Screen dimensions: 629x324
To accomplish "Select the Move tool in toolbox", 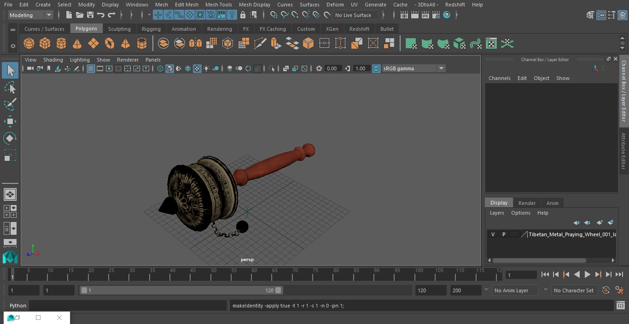I will 10,121.
